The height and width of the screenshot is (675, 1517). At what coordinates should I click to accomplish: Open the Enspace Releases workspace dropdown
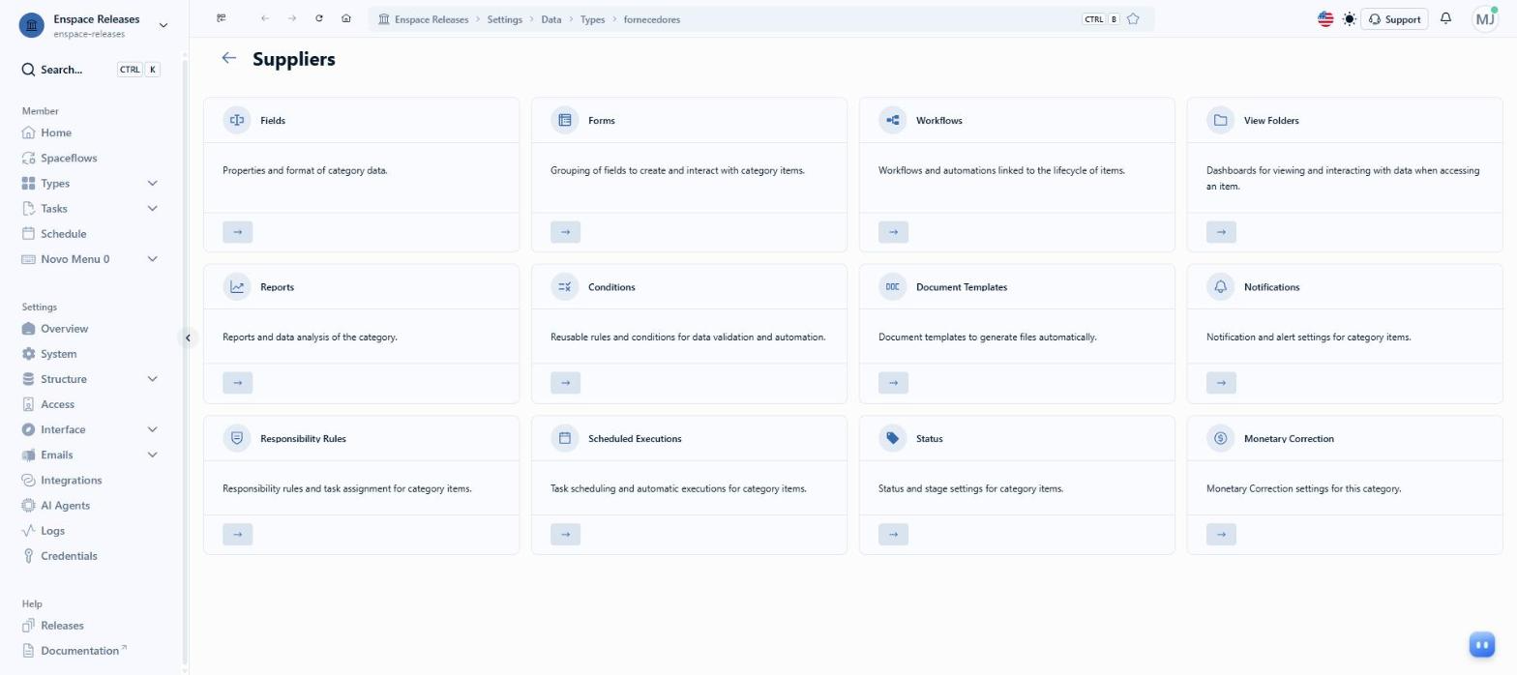click(93, 25)
